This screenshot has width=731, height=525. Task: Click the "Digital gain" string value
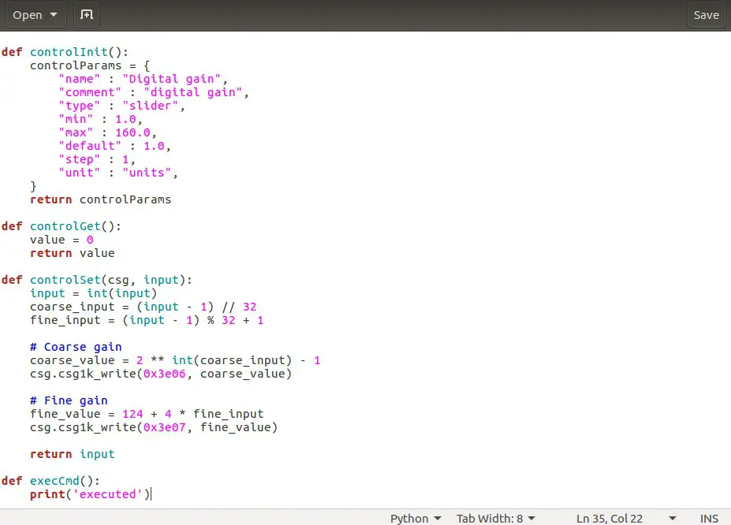171,79
